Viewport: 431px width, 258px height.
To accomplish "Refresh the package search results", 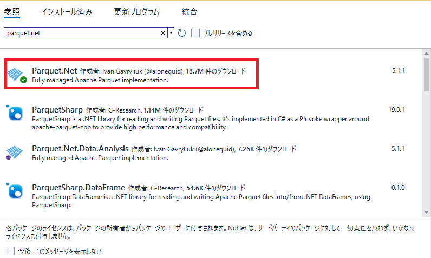I will point(182,33).
